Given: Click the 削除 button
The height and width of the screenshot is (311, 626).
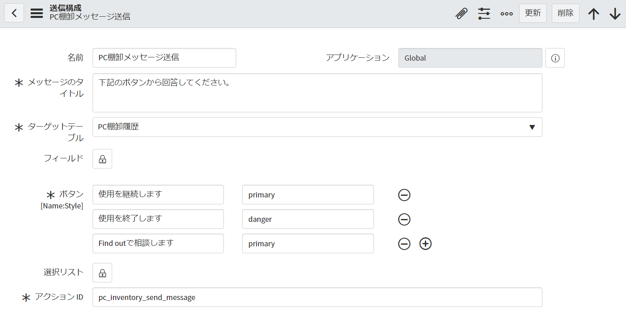Looking at the screenshot, I should (x=566, y=13).
